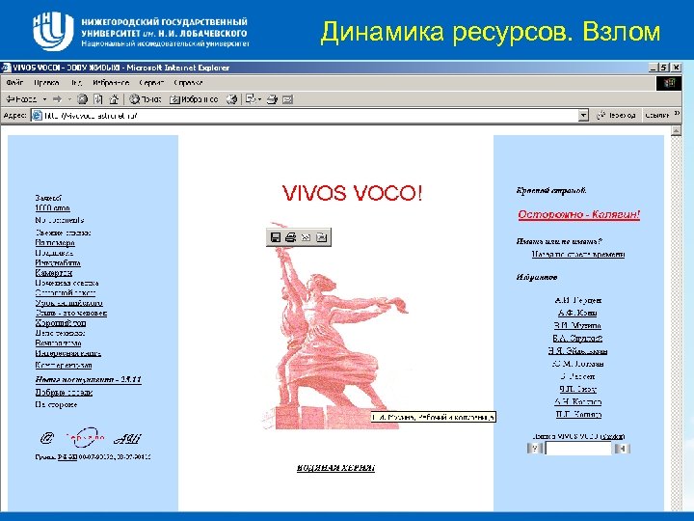
Task: Open the 'Н.Я. Эйдельман' link
Action: [x=577, y=351]
